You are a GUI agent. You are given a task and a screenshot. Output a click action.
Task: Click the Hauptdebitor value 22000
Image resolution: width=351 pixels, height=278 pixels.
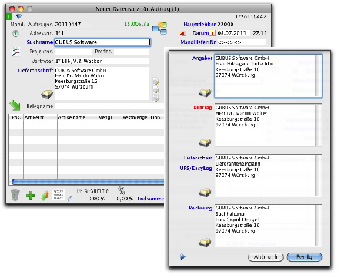point(226,25)
